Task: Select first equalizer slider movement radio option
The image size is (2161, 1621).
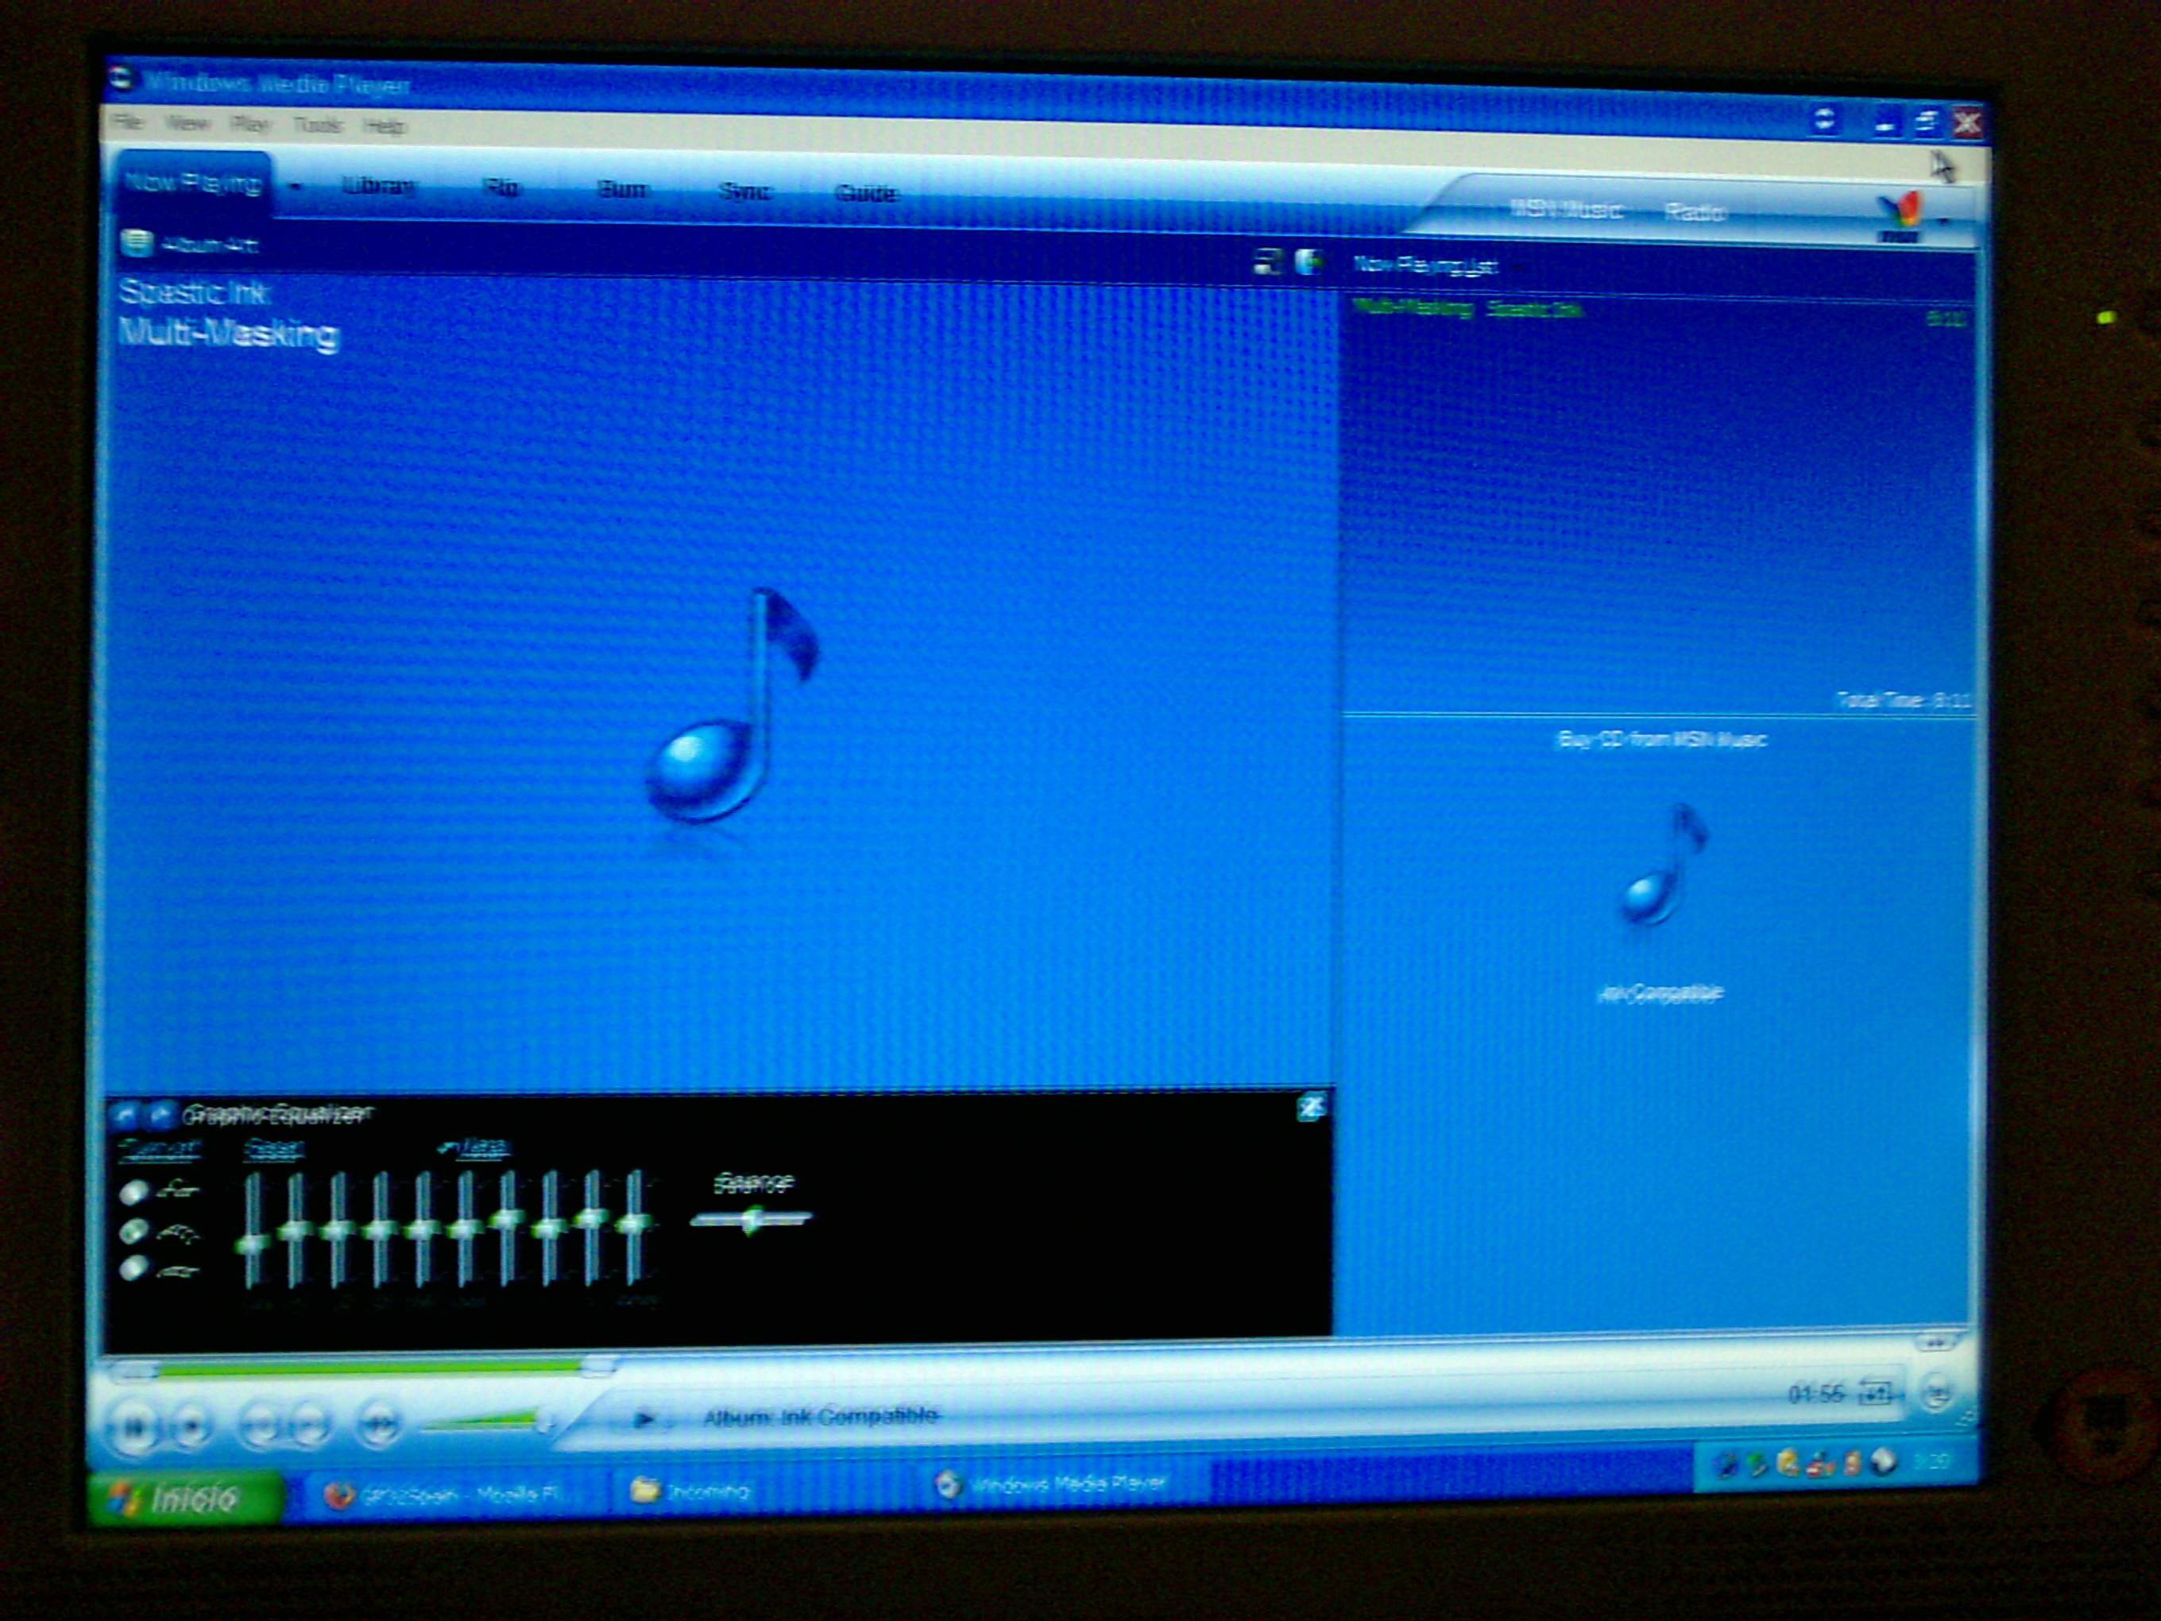Action: (133, 1192)
